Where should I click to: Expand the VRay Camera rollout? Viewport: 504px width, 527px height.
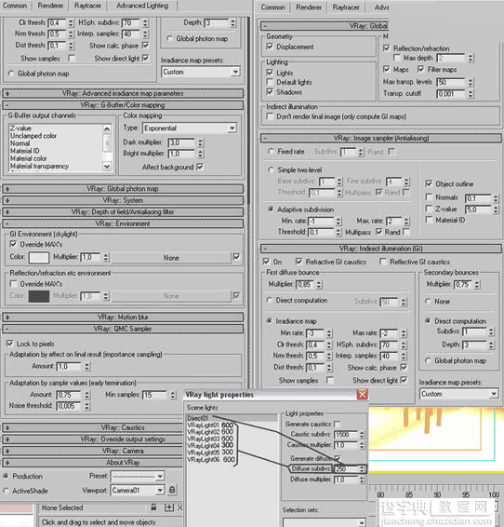point(93,451)
